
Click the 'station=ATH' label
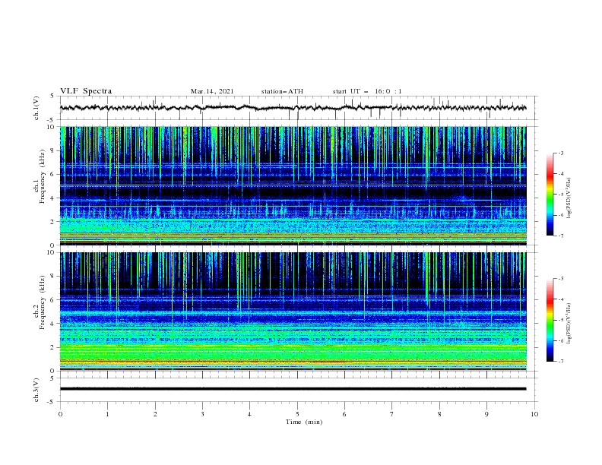click(282, 91)
